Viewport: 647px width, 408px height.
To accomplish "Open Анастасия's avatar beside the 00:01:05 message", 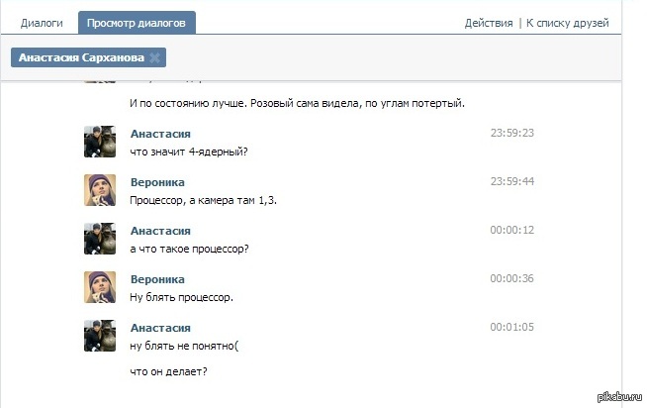I will (100, 336).
